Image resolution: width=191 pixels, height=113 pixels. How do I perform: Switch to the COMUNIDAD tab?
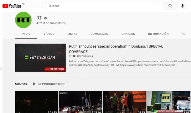[99, 34]
